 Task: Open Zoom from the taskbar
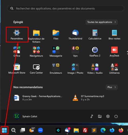[x=40, y=130]
